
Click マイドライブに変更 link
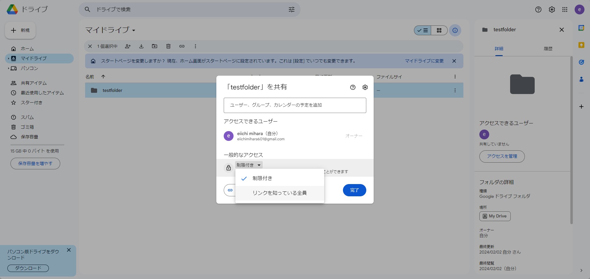click(424, 61)
